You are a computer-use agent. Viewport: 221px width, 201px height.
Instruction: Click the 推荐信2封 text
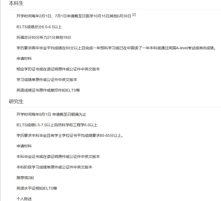(25, 178)
